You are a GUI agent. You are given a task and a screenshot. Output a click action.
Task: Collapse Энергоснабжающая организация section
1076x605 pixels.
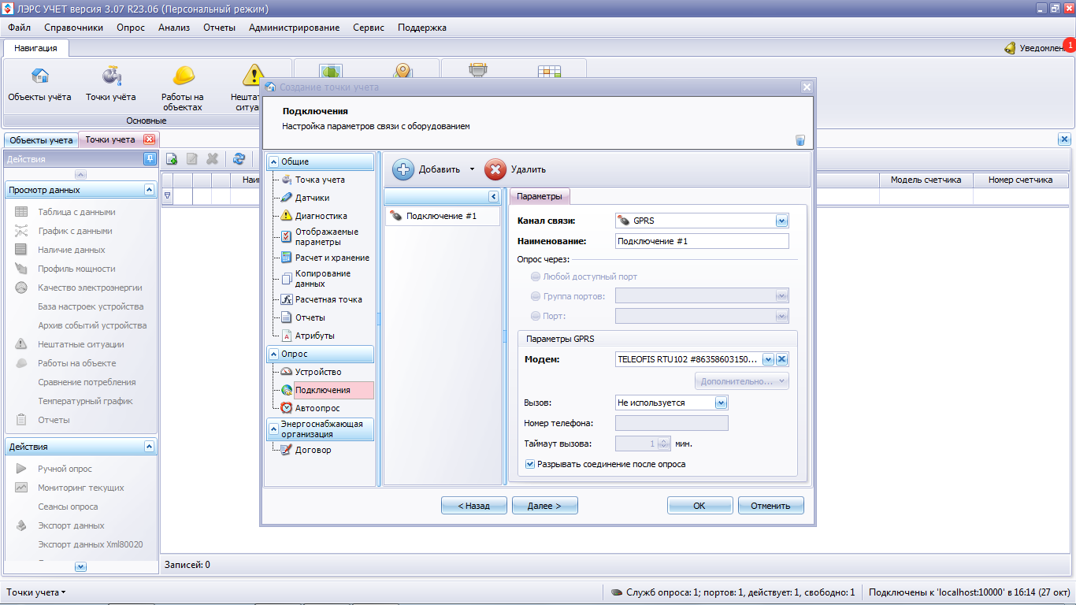pyautogui.click(x=274, y=429)
